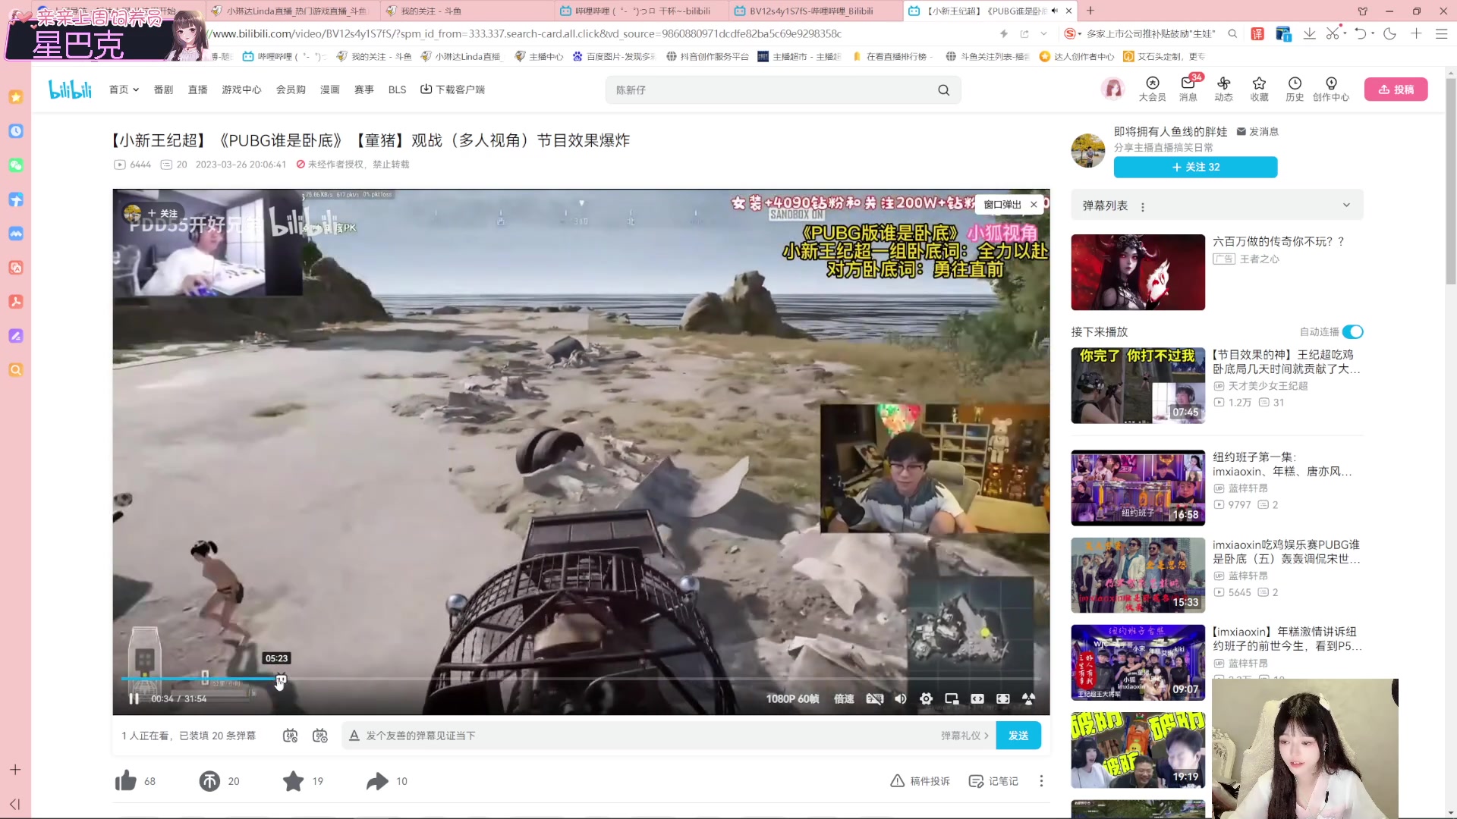This screenshot has height=819, width=1457.
Task: Open browser hamburger main menu
Action: click(x=1441, y=33)
